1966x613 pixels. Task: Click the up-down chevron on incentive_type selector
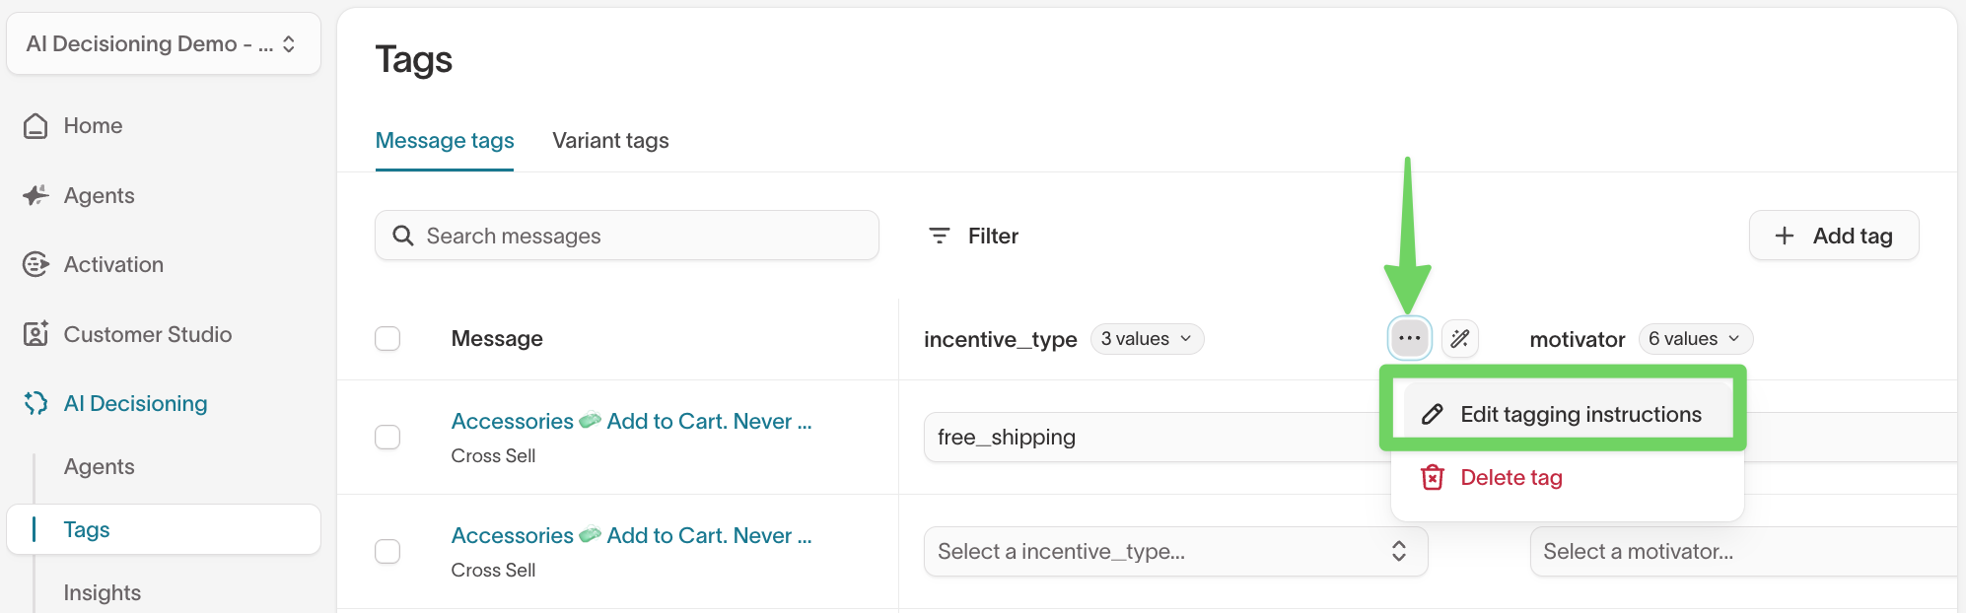(1399, 551)
